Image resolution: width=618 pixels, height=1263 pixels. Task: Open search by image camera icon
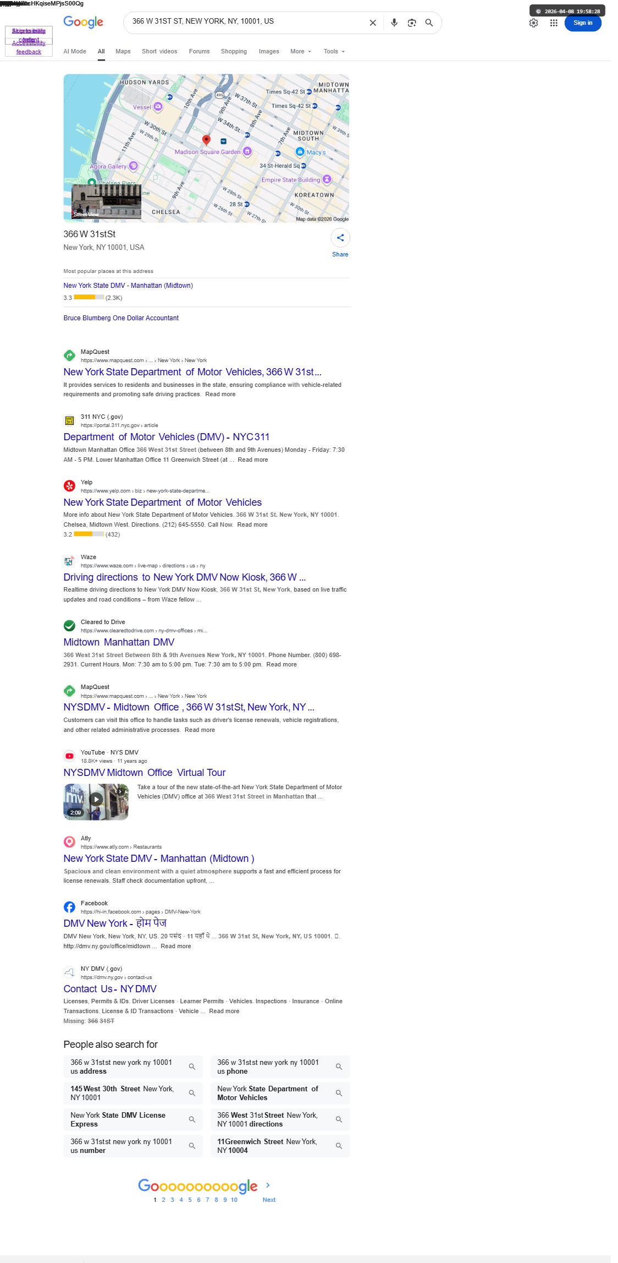point(412,23)
